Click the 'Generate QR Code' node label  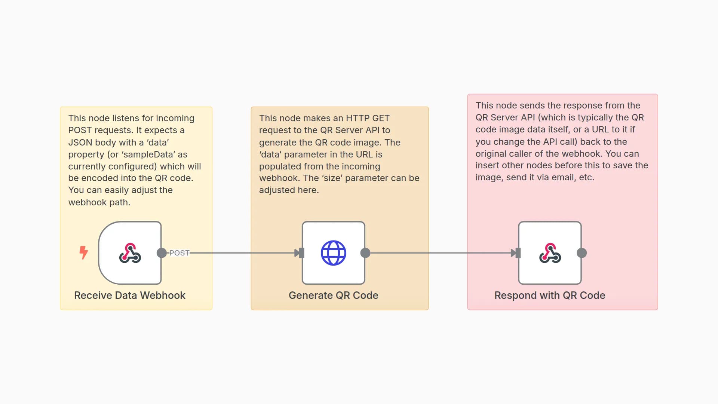pyautogui.click(x=333, y=295)
